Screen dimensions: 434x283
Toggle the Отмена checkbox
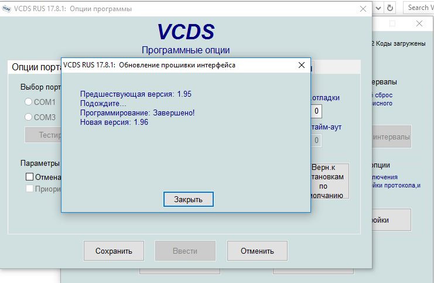tap(29, 177)
